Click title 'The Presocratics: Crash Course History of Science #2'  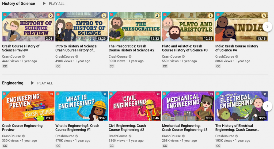coord(132,48)
